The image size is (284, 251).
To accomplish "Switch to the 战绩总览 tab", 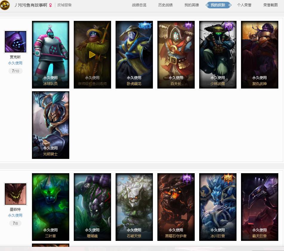I will 139,5.
